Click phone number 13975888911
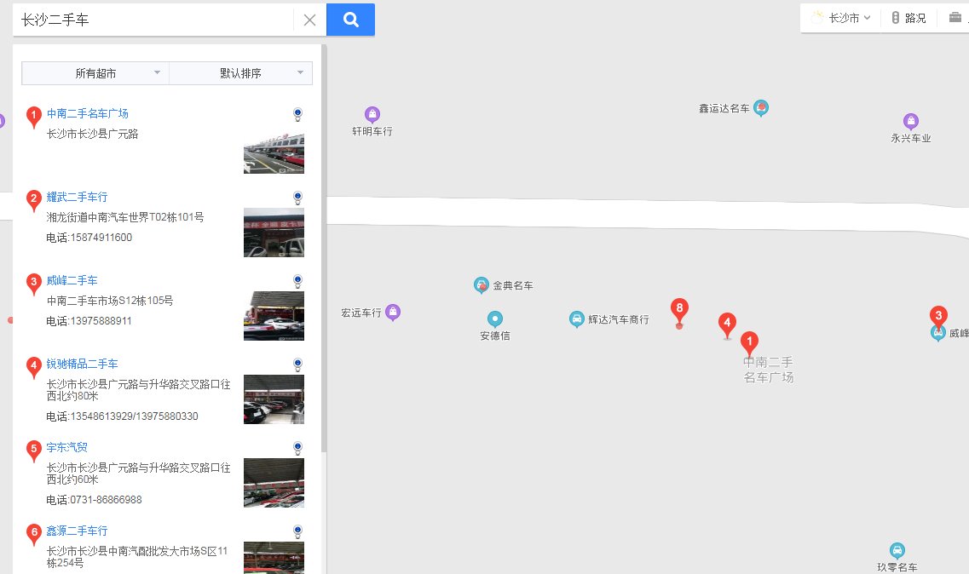969x574 pixels. [101, 321]
